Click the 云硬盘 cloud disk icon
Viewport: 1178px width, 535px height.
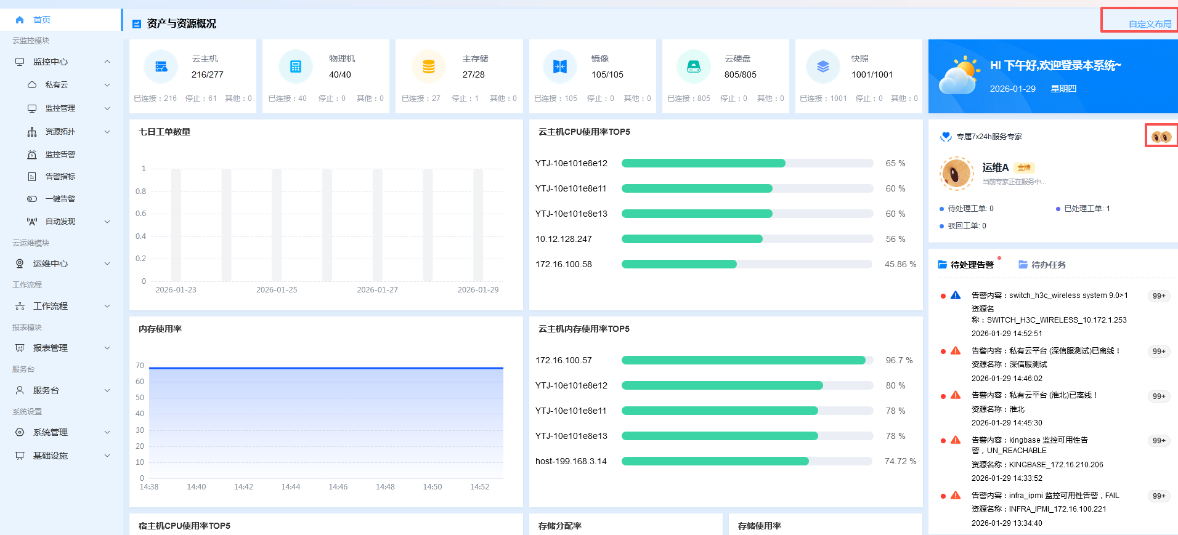(694, 66)
